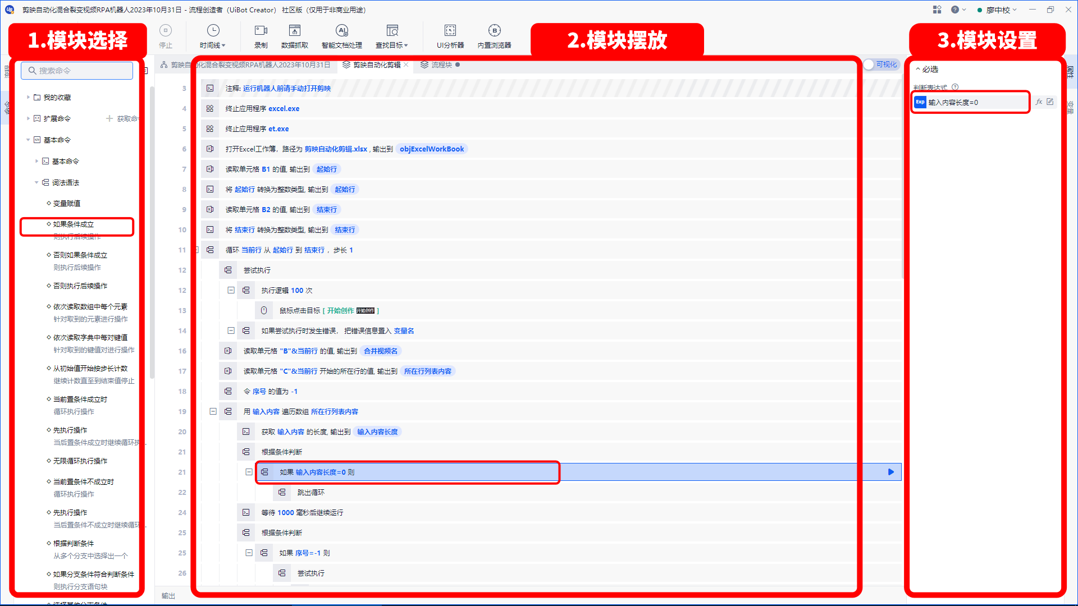The image size is (1078, 606).
Task: Click the icon of 终止应用程序 et.exe row
Action: point(210,128)
